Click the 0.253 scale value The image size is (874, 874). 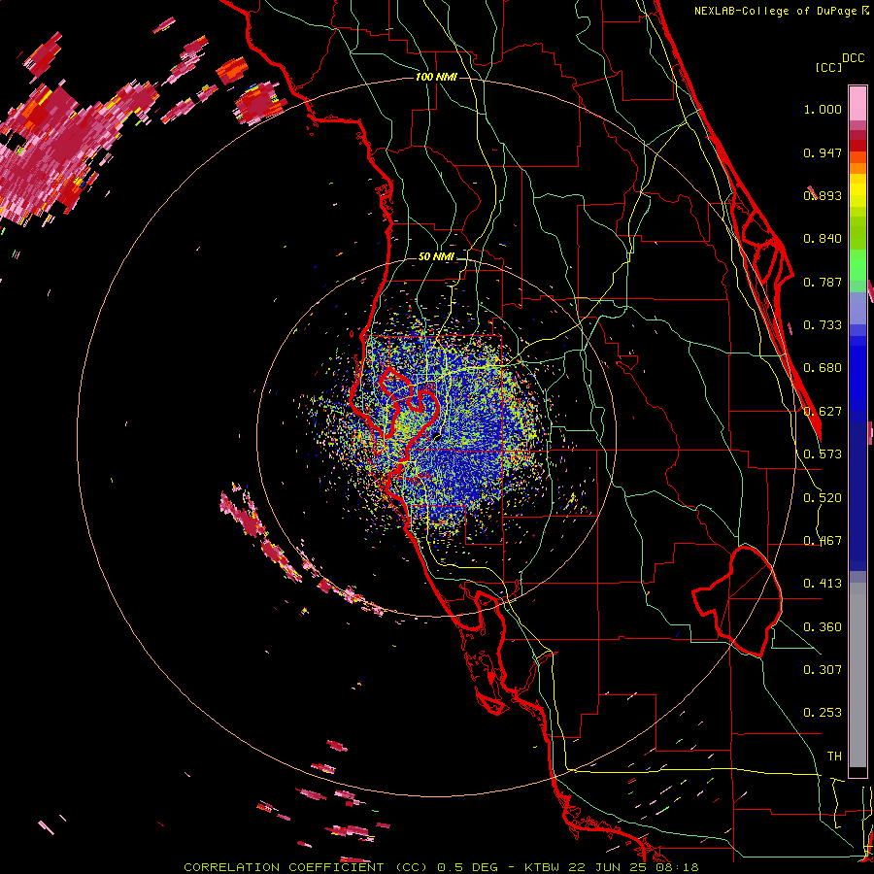click(823, 713)
